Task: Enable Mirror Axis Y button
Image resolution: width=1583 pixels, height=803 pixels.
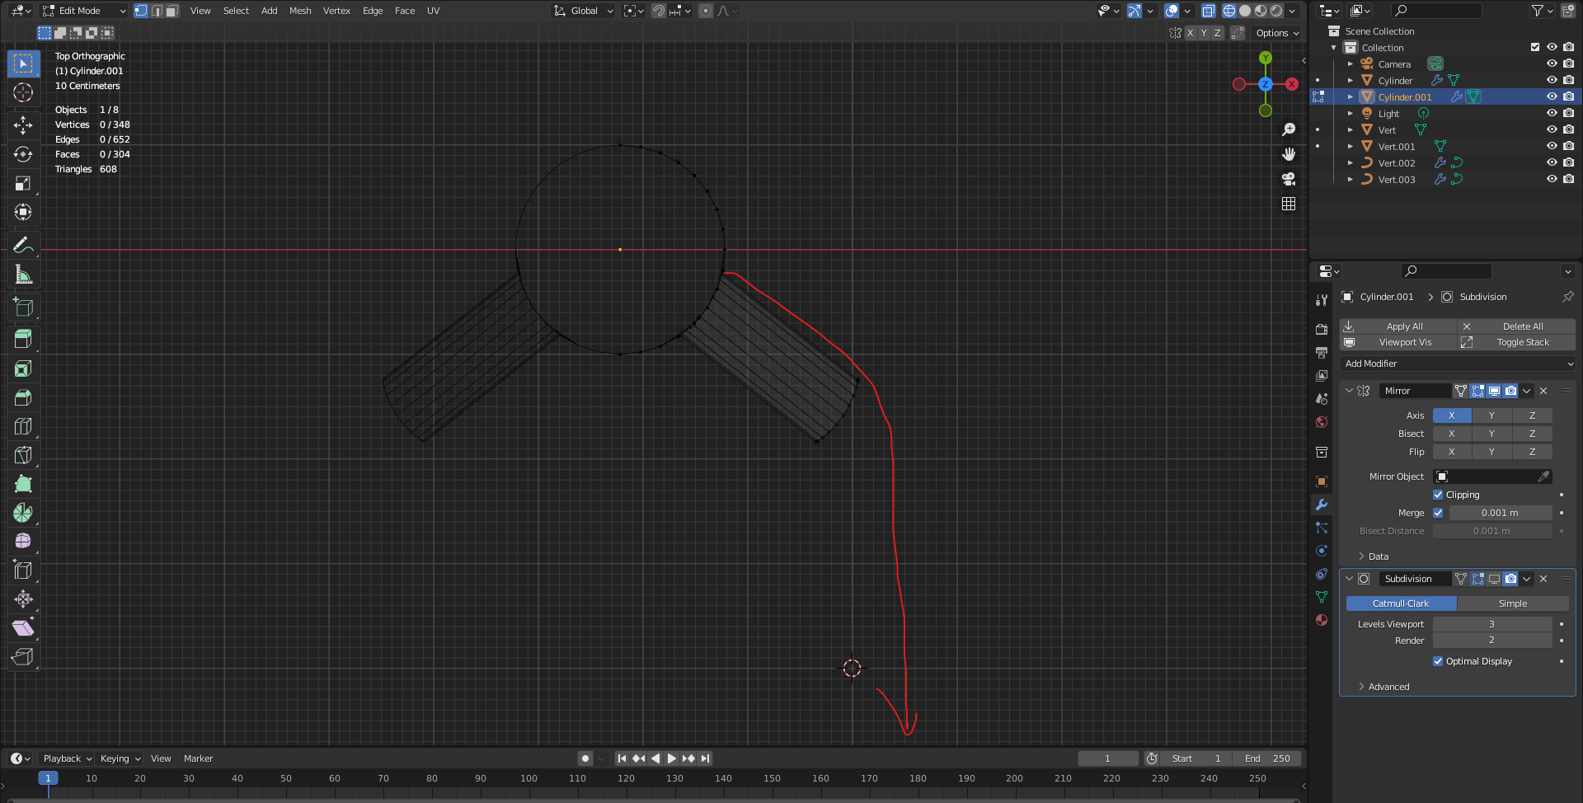Action: 1491,416
